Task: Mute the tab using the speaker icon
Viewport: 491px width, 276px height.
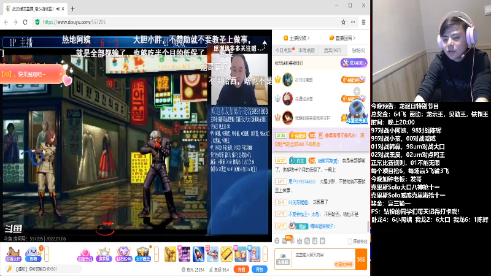Action: point(58,9)
